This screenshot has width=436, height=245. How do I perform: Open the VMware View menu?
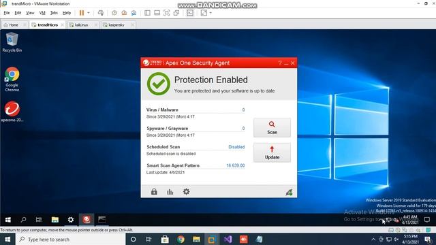click(x=30, y=13)
